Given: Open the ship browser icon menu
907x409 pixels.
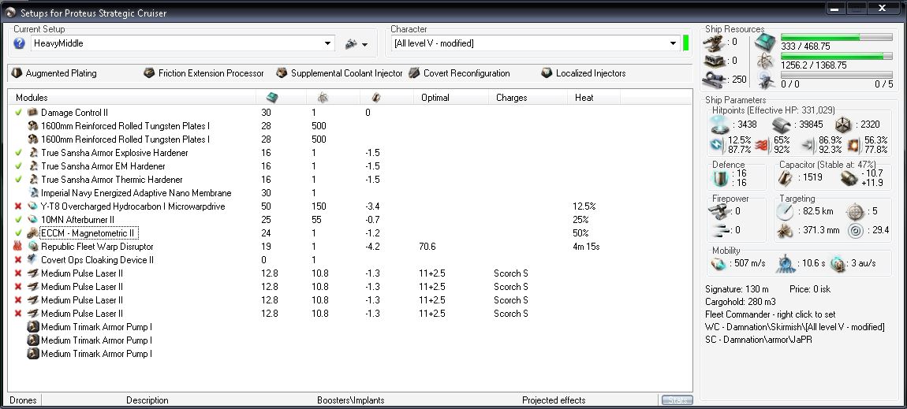Looking at the screenshot, I should coord(350,43).
